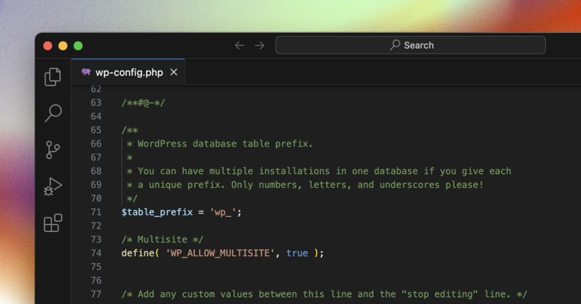581x304 pixels.
Task: Click line number 66 in gutter
Action: [x=96, y=143]
